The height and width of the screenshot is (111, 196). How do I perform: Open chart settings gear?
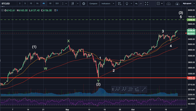(84, 4)
